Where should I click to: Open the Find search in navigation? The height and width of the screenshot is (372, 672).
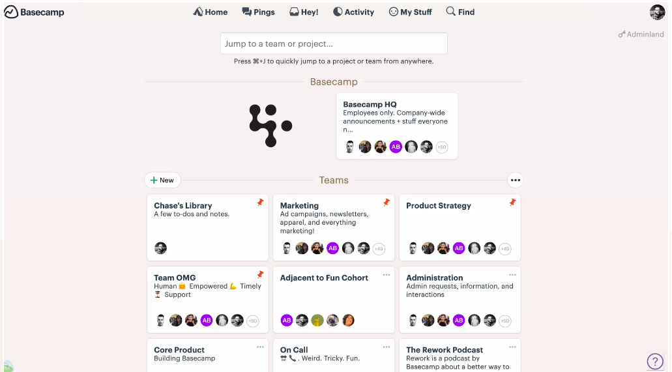point(460,12)
